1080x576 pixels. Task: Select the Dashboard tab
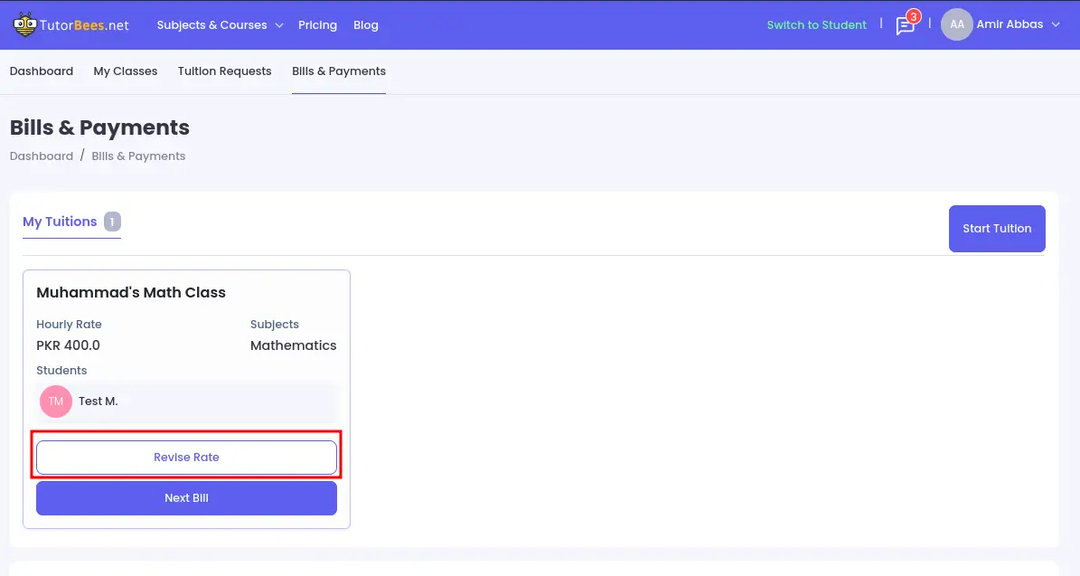click(x=42, y=71)
